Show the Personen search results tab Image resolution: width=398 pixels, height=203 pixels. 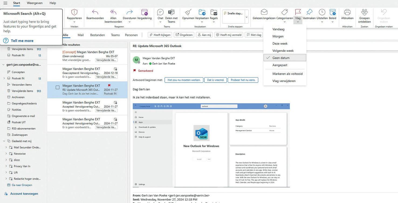point(131,35)
